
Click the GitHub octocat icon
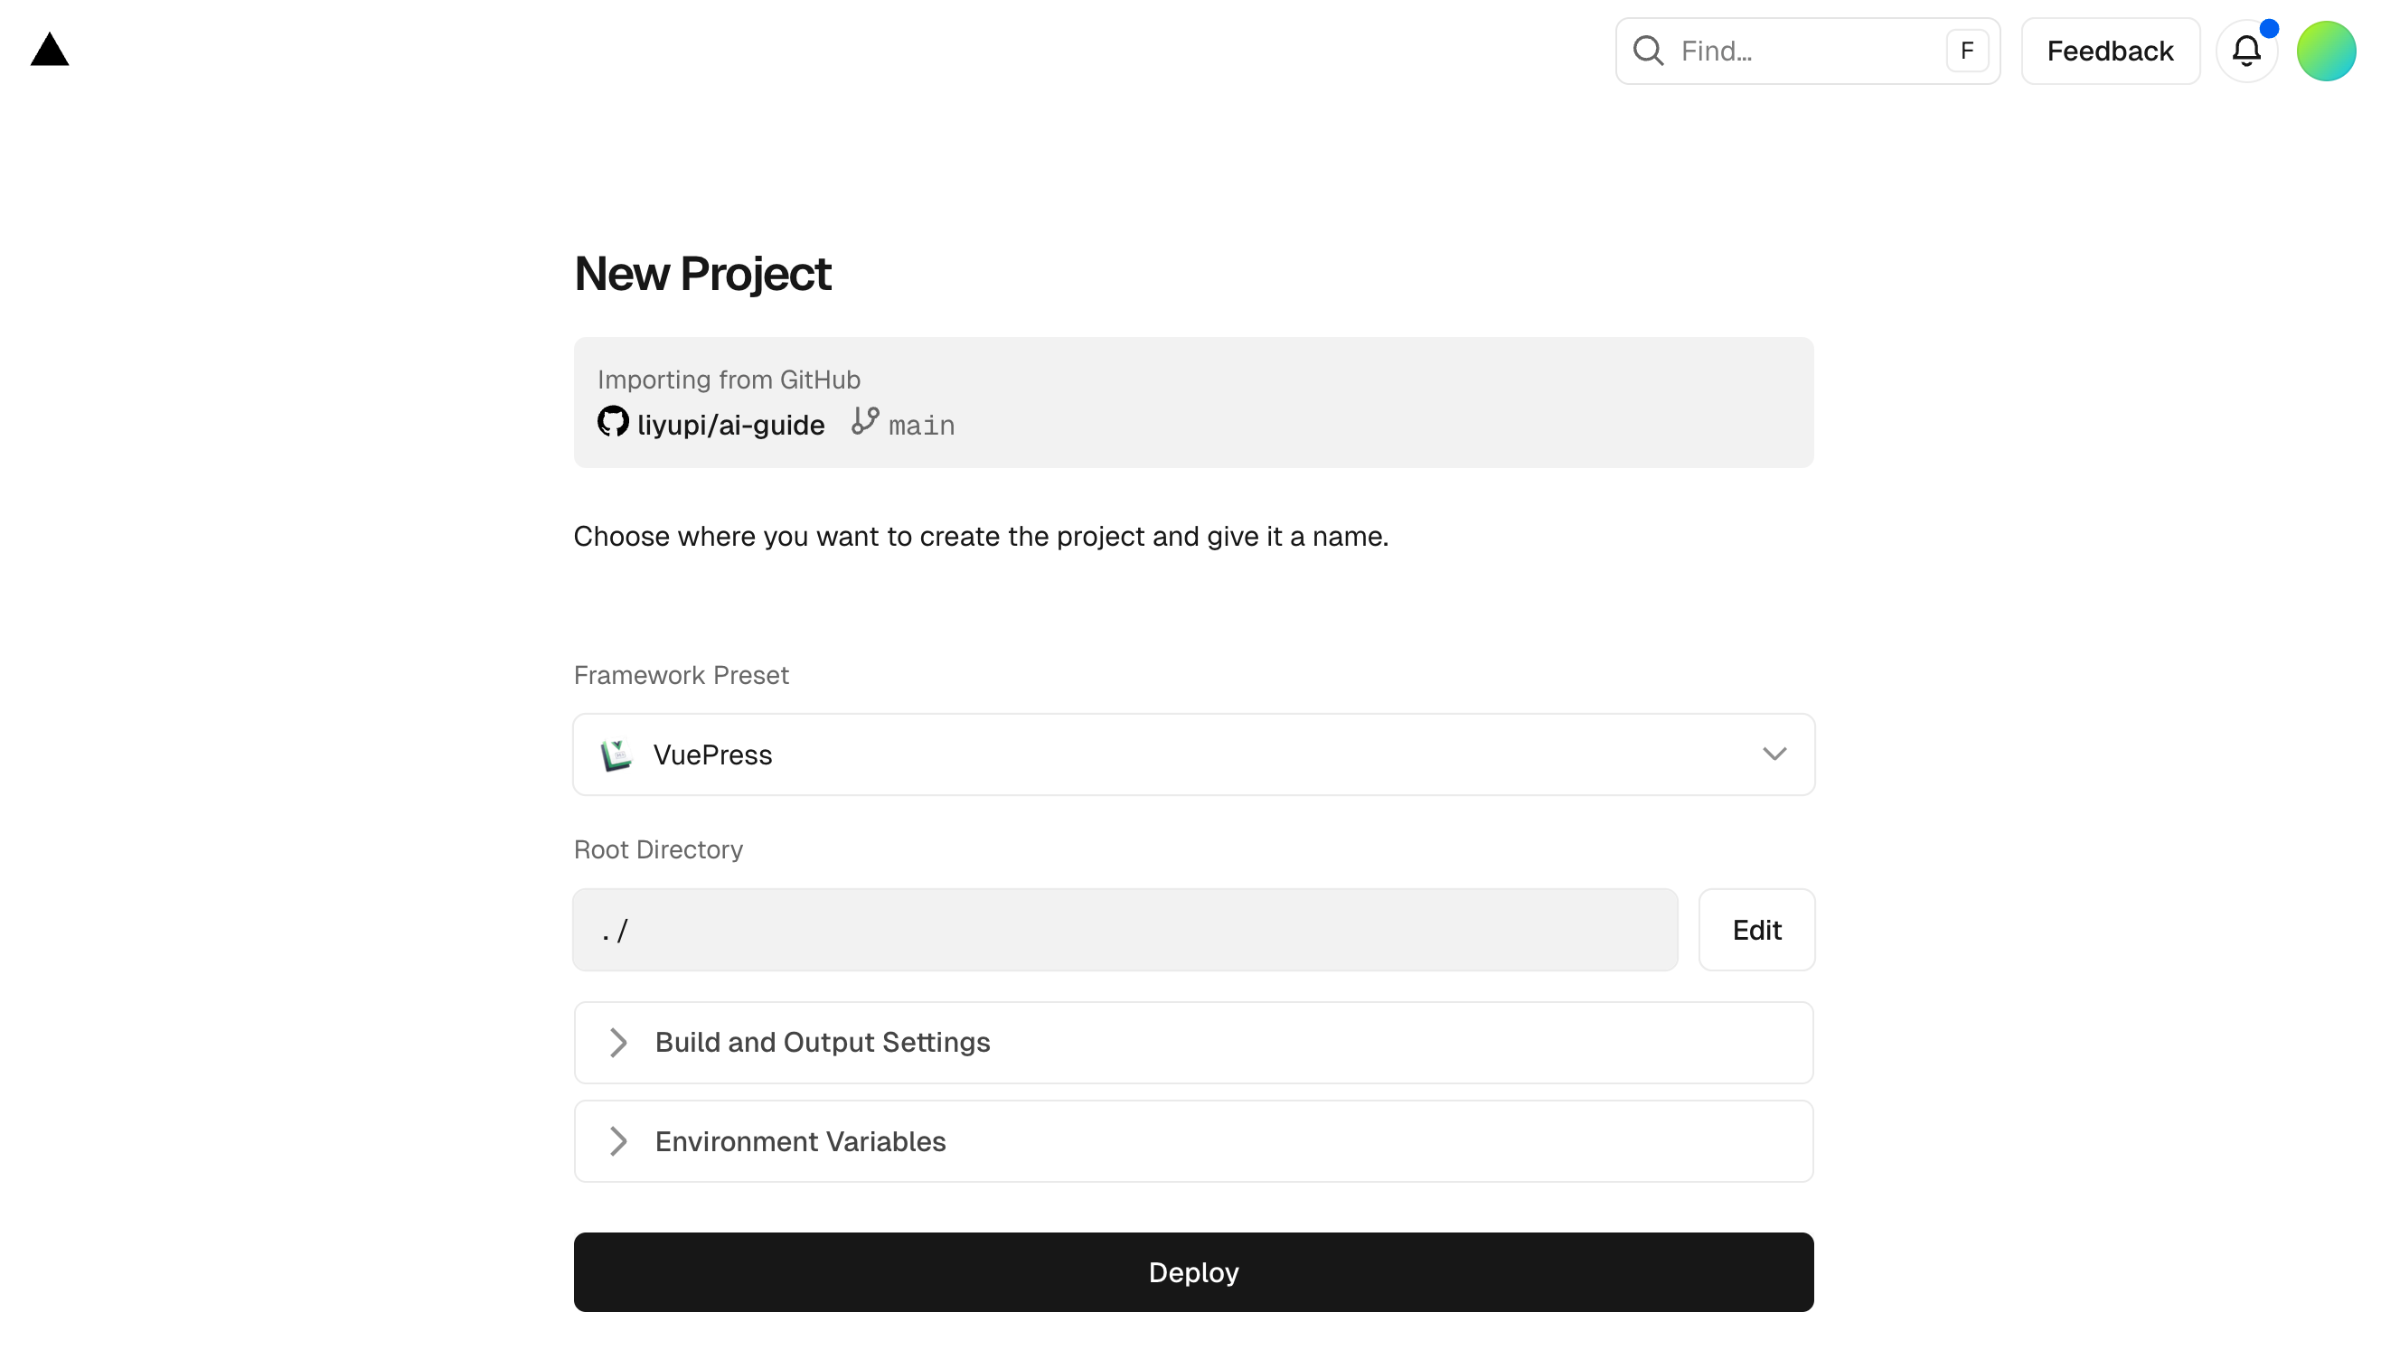tap(613, 422)
